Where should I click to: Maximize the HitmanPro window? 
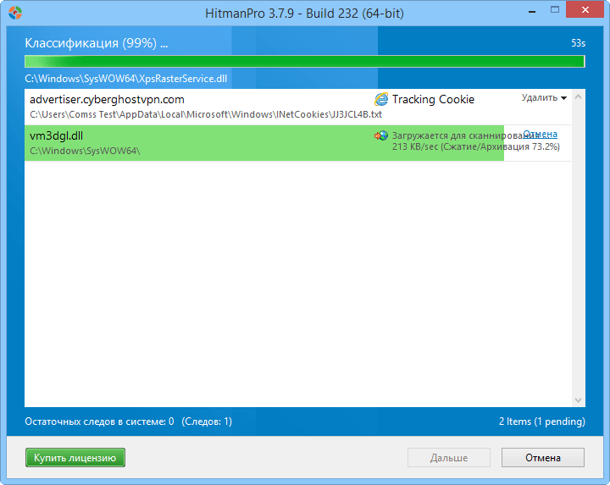555,10
